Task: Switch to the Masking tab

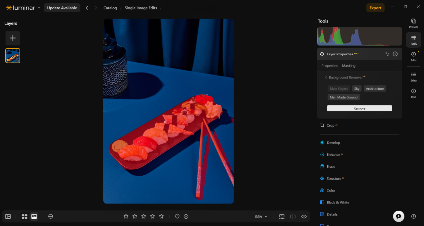Action: click(349, 66)
